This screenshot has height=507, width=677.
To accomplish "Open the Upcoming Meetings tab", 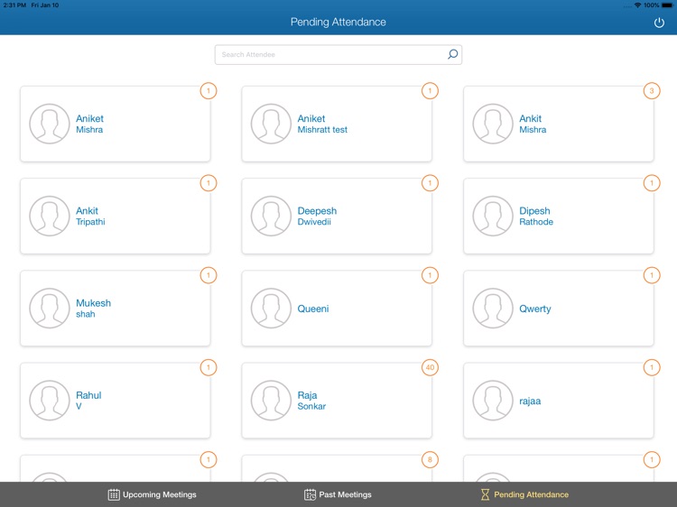I will tap(152, 494).
